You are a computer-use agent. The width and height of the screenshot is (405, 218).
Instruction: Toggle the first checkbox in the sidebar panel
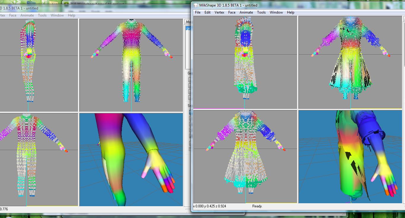(190, 129)
